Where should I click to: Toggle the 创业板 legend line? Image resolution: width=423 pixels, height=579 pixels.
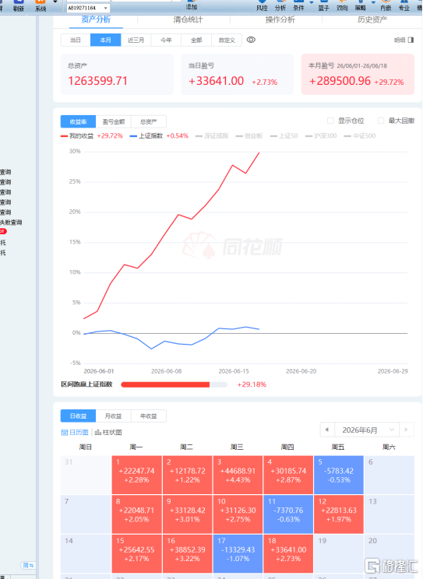(249, 136)
